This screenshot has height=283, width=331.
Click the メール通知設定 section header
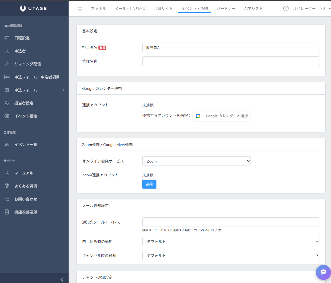coord(95,206)
